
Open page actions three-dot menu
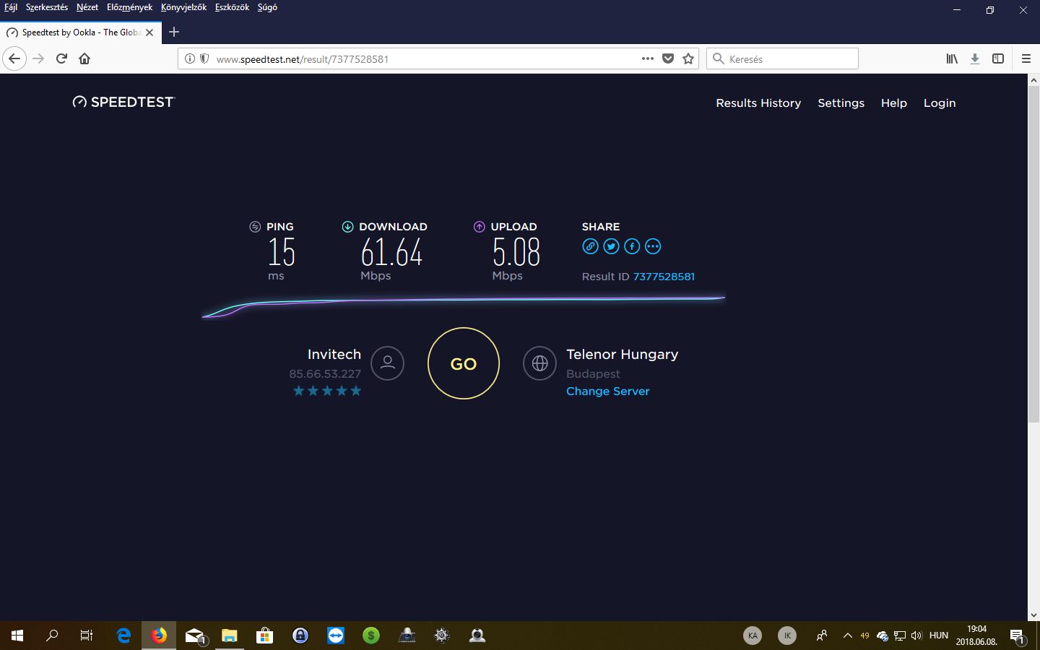[x=648, y=58]
